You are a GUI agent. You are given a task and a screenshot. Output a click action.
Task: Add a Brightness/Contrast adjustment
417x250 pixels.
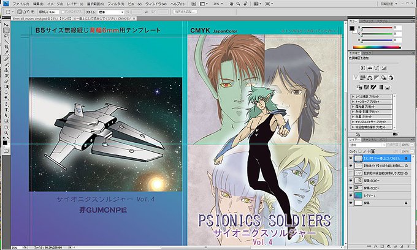pos(363,68)
